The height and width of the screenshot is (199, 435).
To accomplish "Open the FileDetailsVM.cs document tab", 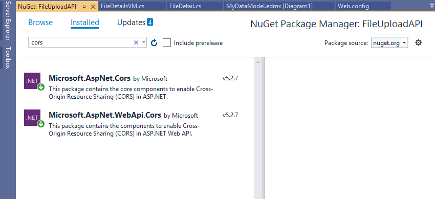I will (123, 6).
